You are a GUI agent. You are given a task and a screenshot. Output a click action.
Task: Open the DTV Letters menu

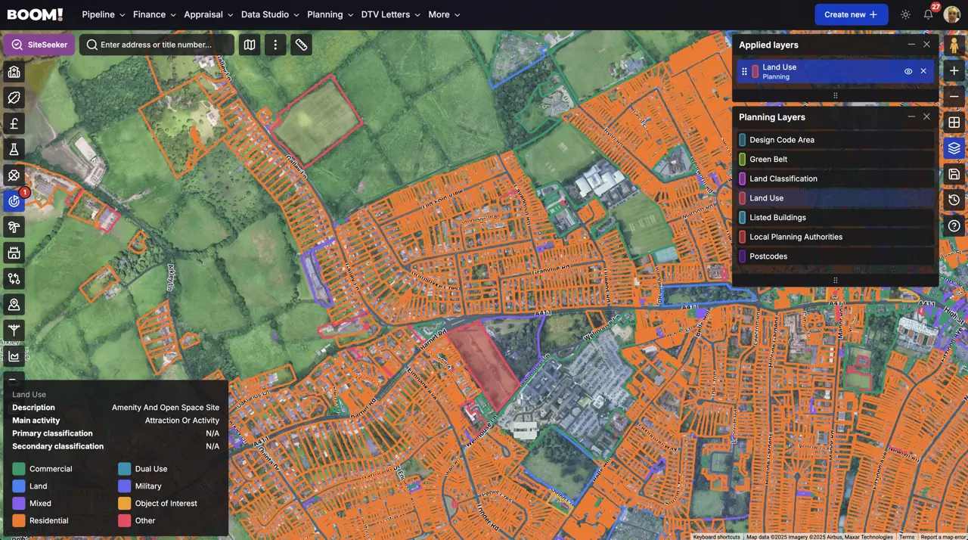391,14
